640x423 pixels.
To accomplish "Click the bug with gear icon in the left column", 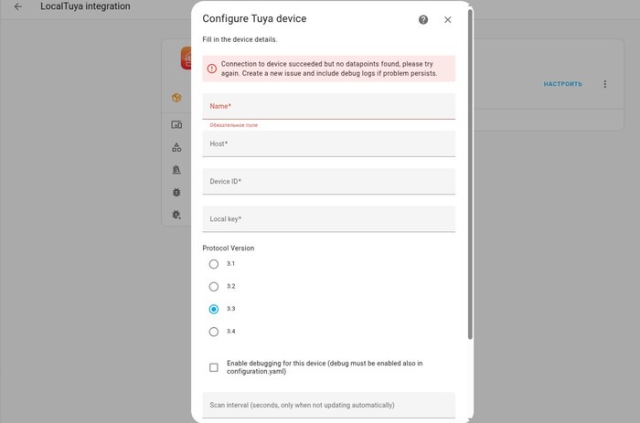I will click(x=176, y=215).
